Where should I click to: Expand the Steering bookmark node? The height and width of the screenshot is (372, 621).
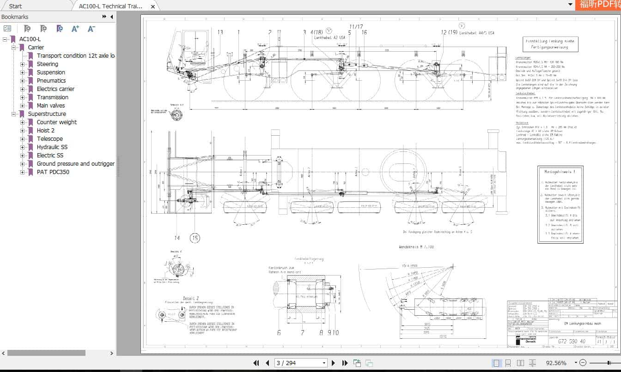[23, 64]
